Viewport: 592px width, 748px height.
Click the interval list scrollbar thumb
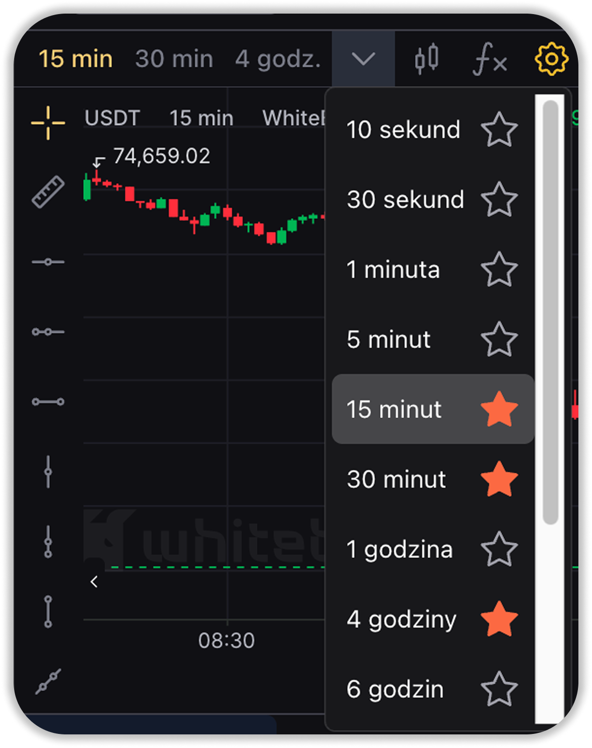tap(550, 311)
